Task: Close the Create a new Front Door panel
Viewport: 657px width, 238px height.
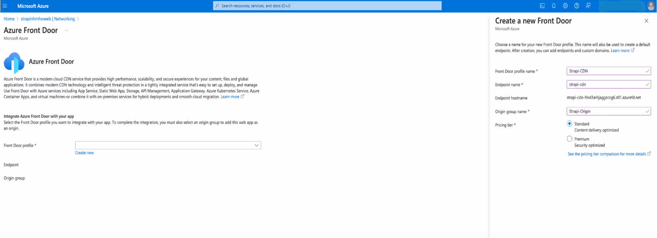Action: (646, 21)
